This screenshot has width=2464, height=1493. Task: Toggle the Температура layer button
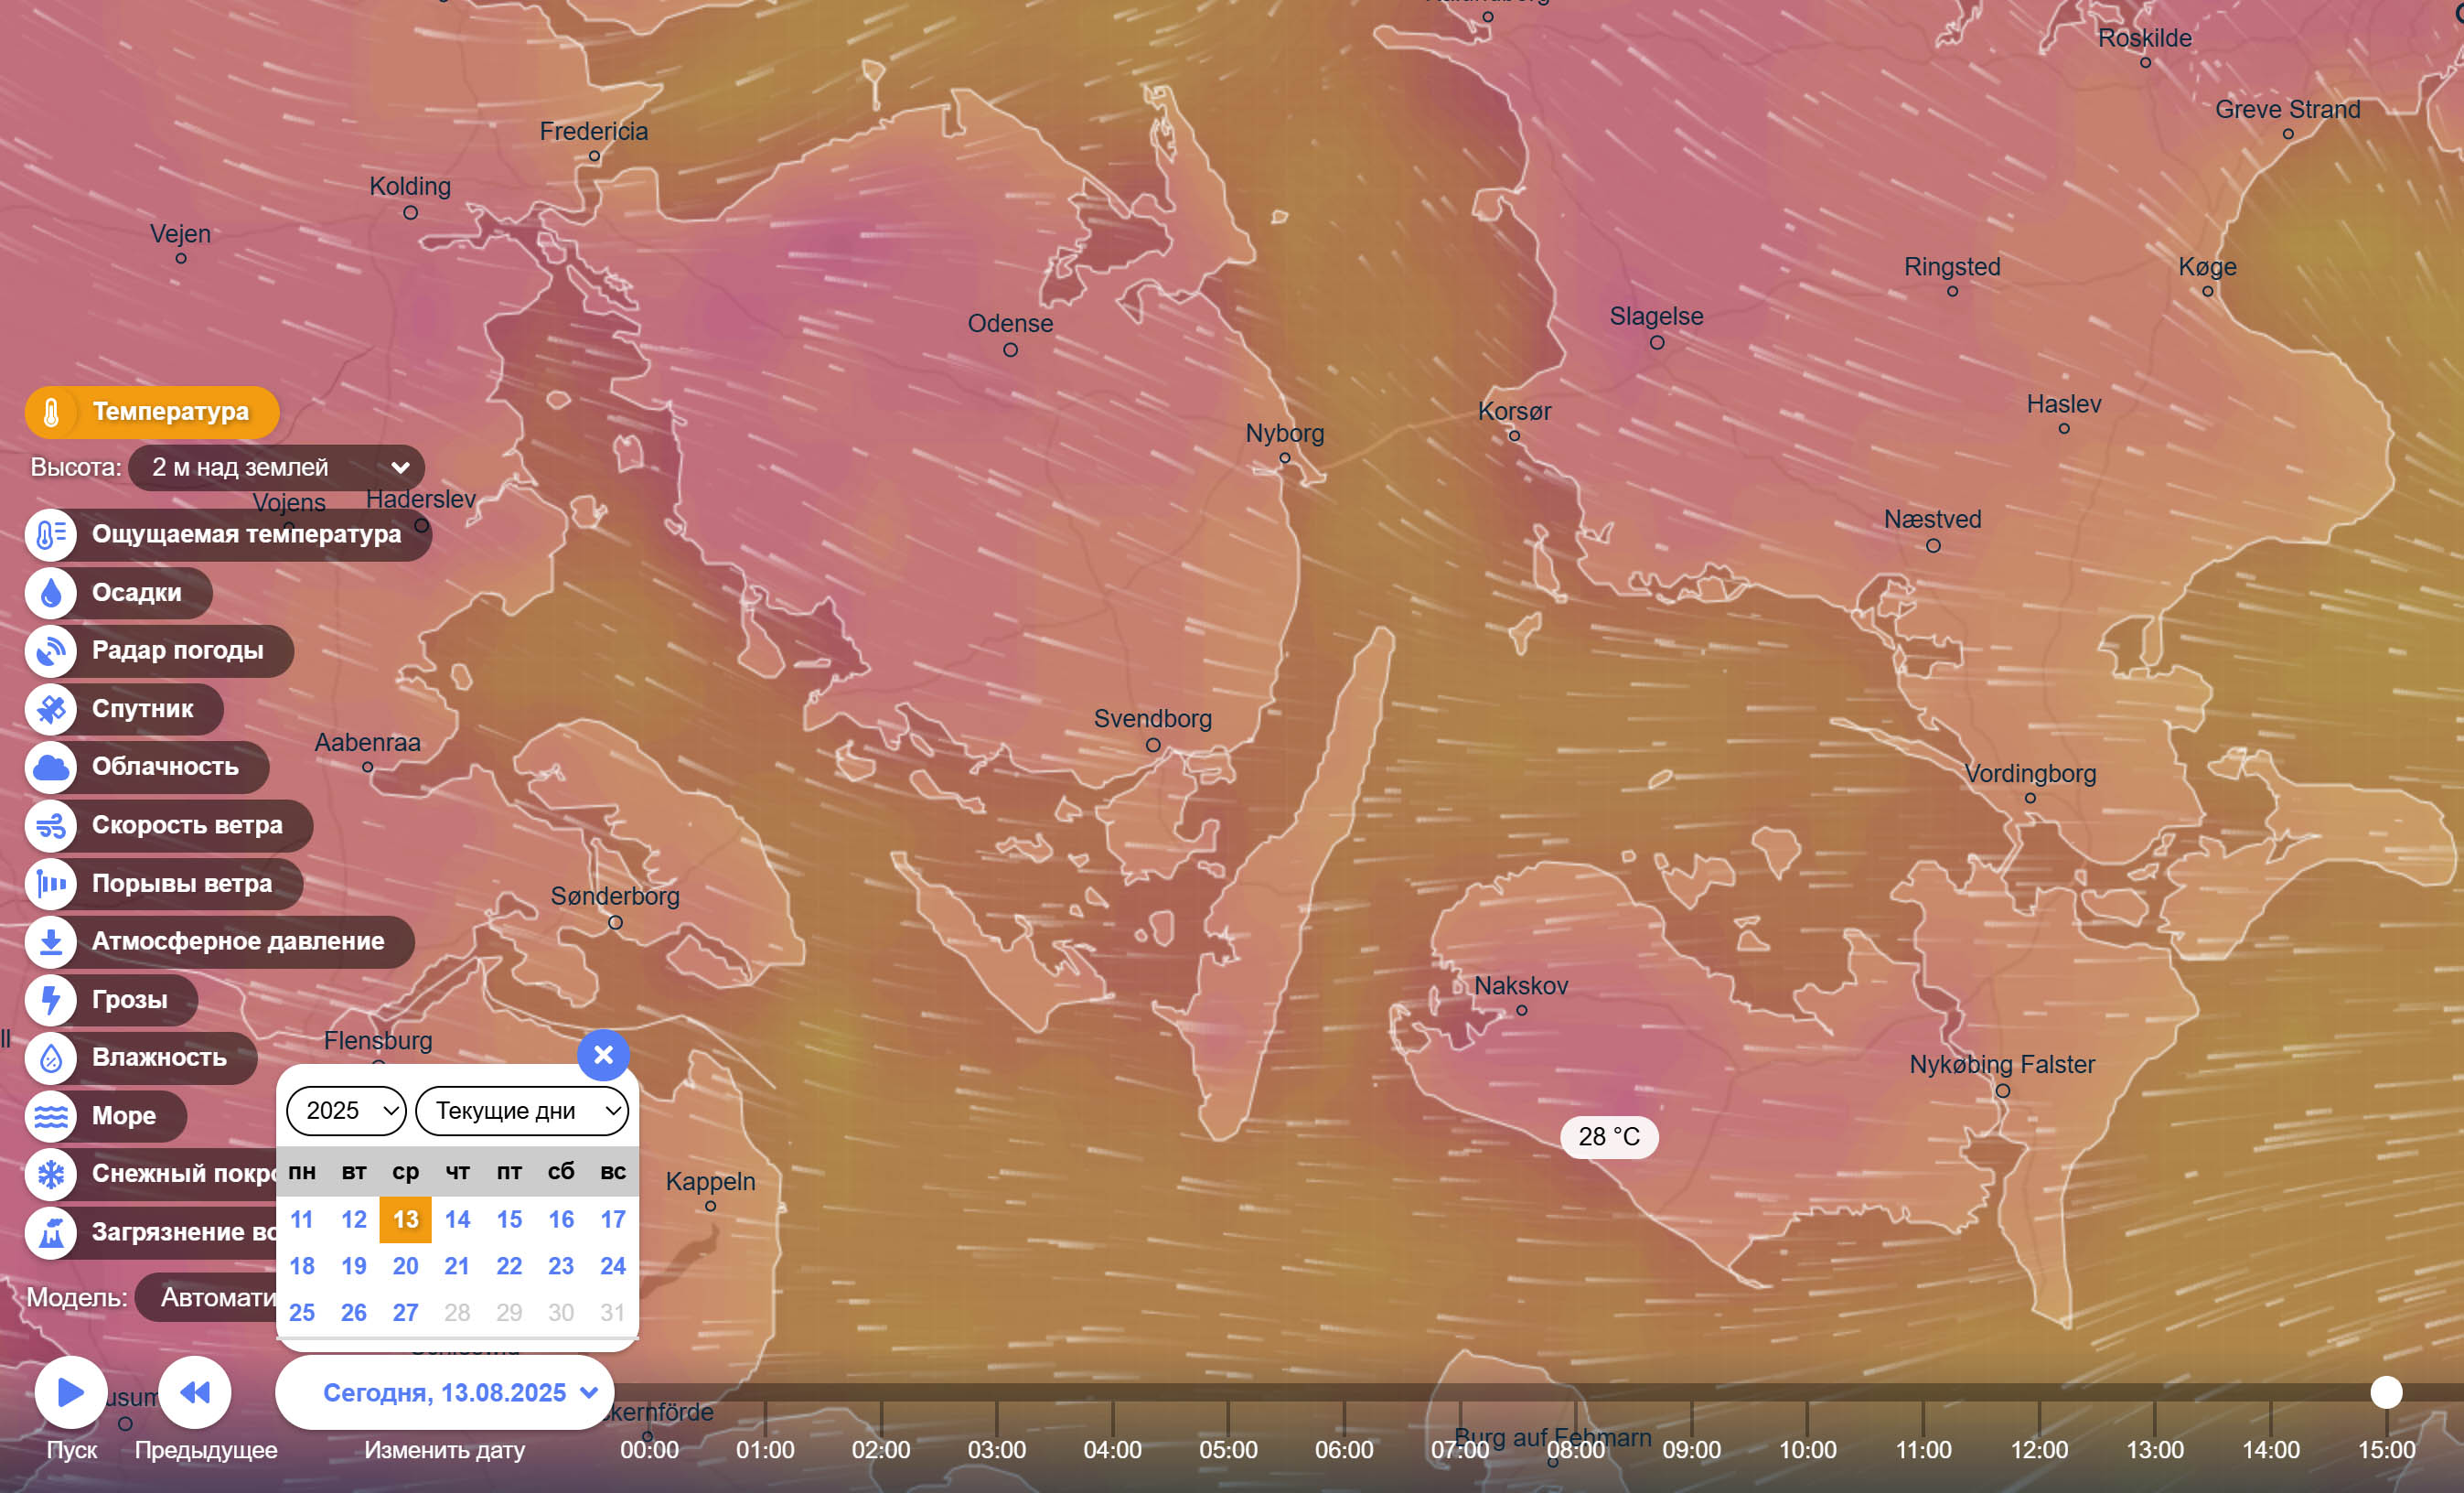(x=152, y=412)
